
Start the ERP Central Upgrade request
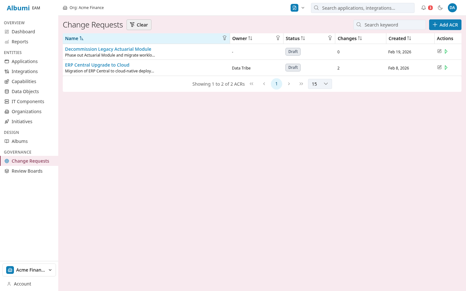(446, 68)
